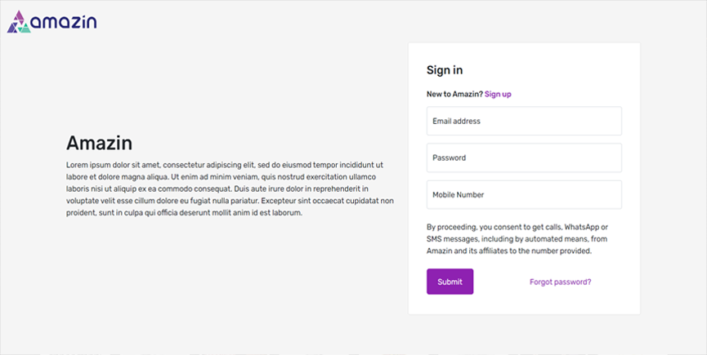Click the large Amazin heading above the description
The height and width of the screenshot is (355, 707).
(x=99, y=144)
